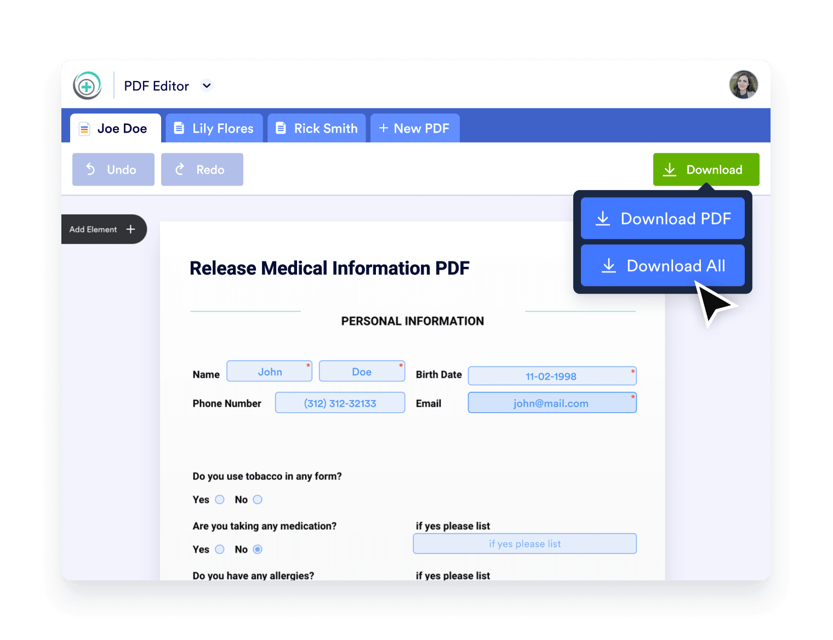Click the plus icon next to New PDF
Screen dimensions: 833x640
tap(384, 128)
